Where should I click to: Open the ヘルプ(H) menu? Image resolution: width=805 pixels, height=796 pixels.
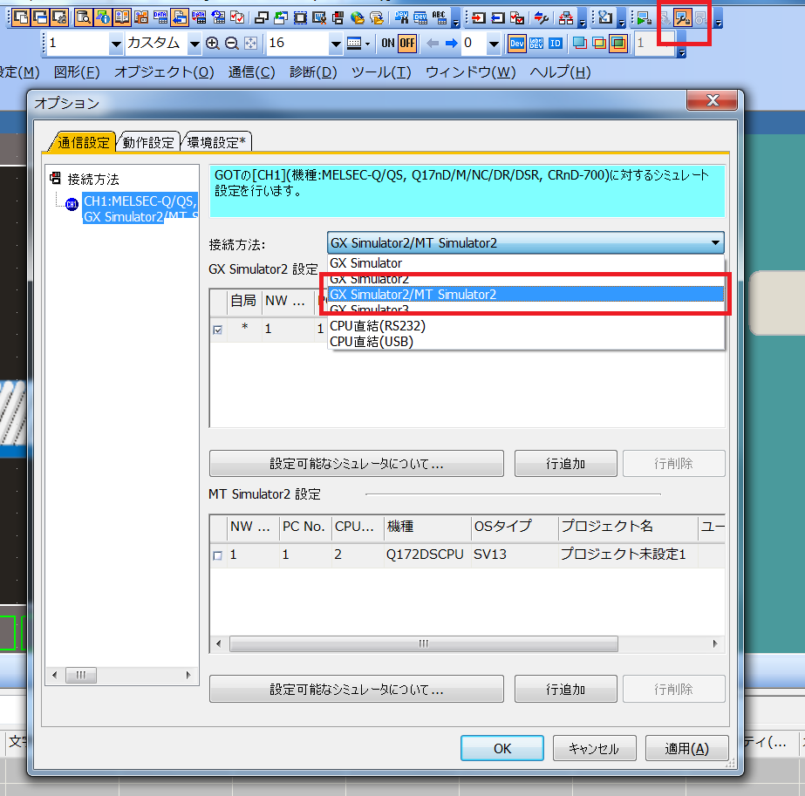coord(560,71)
